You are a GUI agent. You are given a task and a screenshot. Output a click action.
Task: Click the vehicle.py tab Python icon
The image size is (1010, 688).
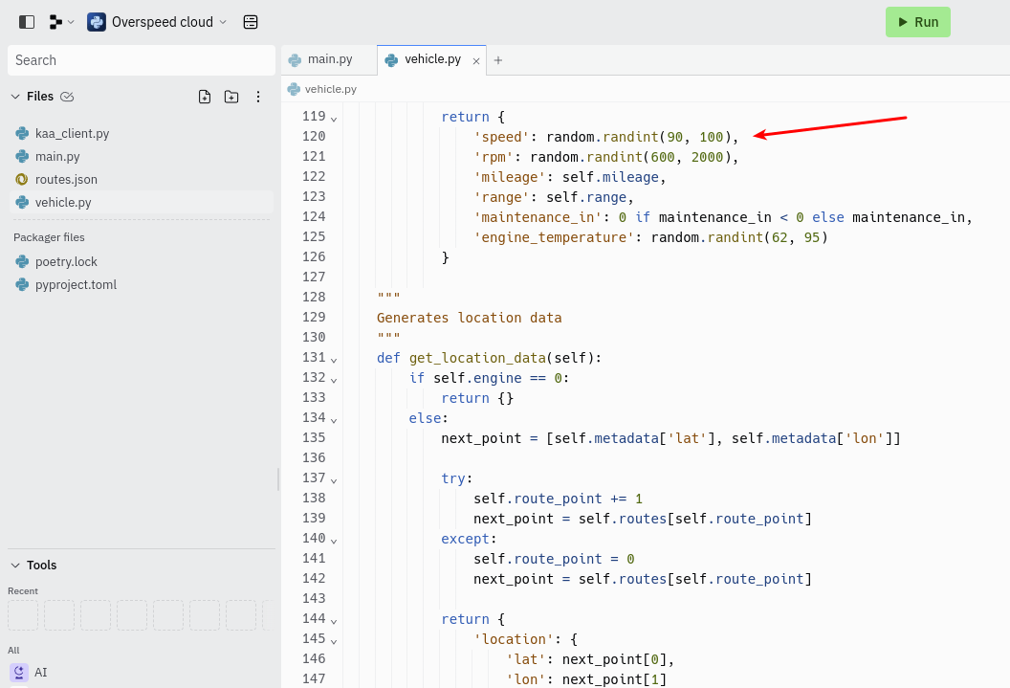(391, 60)
